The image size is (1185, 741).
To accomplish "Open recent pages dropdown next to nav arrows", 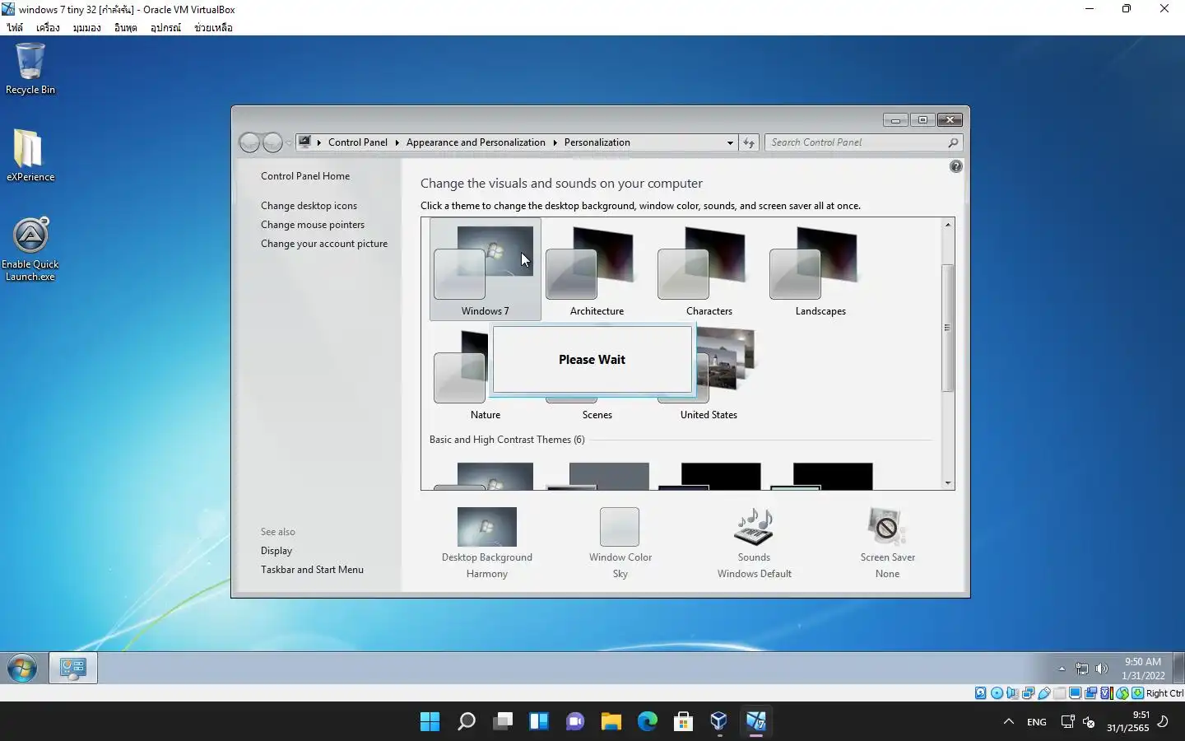I will tap(289, 143).
